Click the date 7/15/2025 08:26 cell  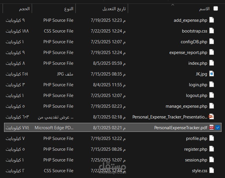tap(108, 149)
